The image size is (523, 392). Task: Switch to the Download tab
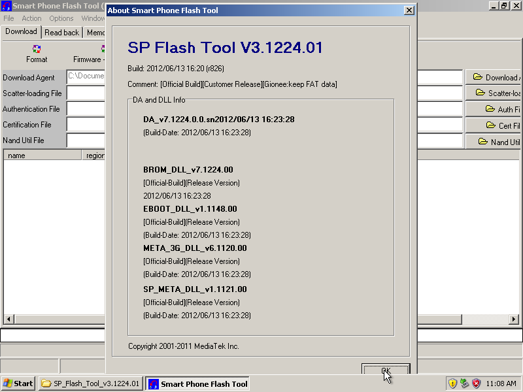[x=21, y=31]
